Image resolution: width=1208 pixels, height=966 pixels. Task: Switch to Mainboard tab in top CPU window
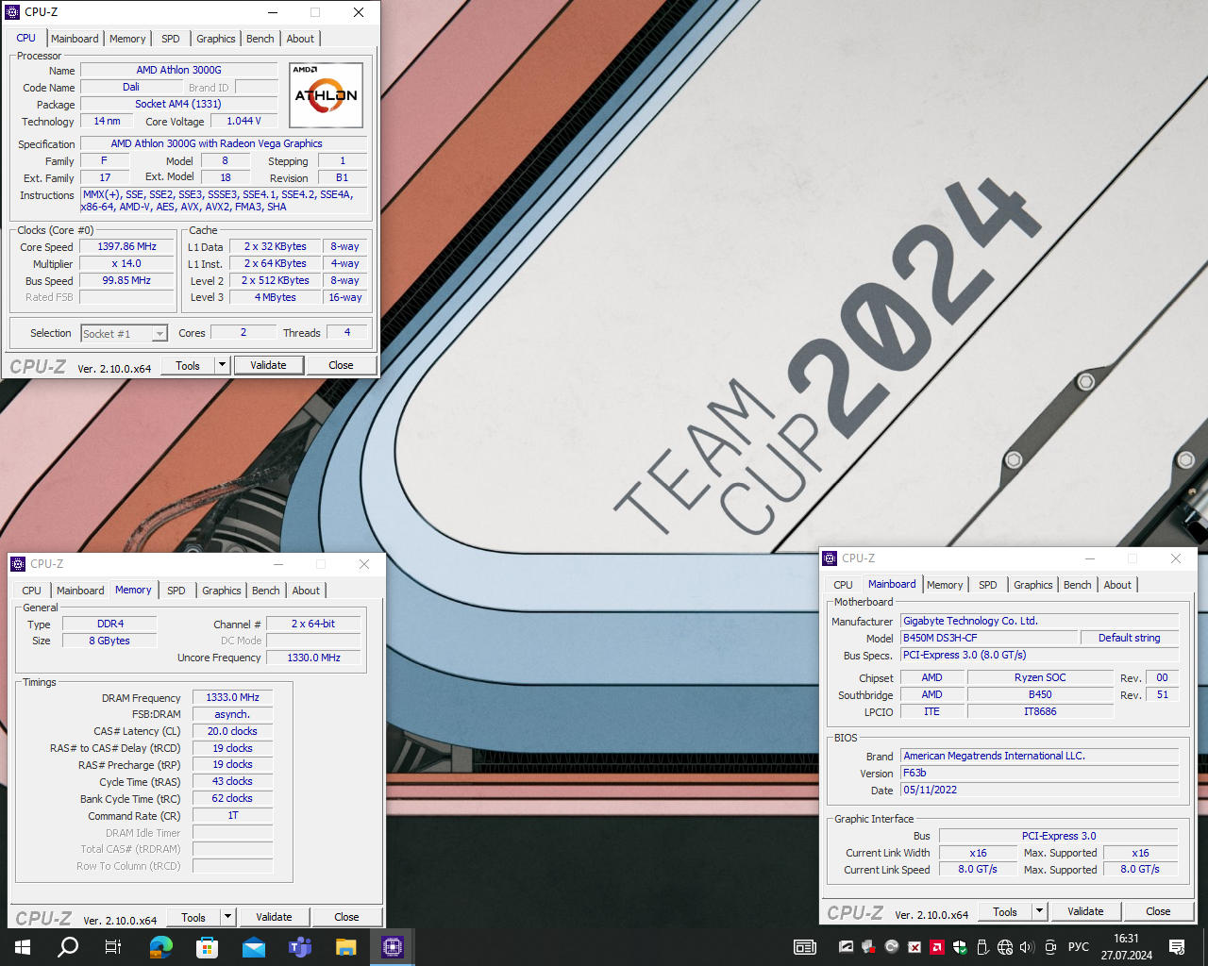(x=75, y=39)
